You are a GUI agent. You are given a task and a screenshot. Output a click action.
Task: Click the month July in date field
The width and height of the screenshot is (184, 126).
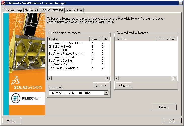[72, 93]
